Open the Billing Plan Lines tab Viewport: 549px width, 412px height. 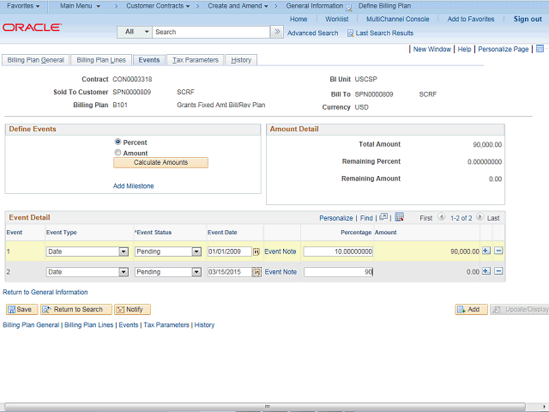pos(101,60)
